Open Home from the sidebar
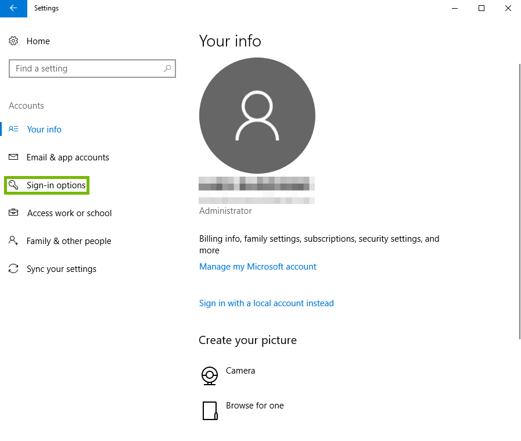This screenshot has width=521, height=441. [38, 41]
